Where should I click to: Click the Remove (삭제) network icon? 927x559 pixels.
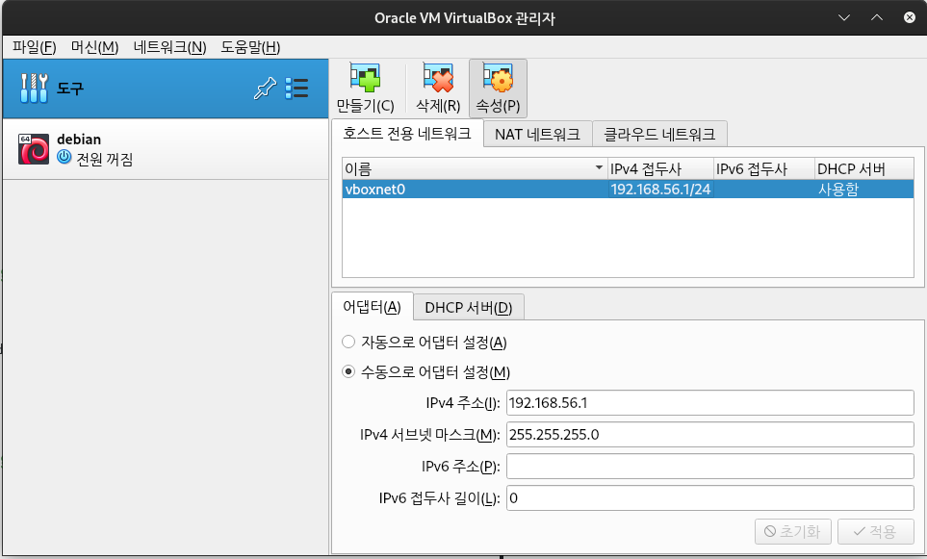[x=438, y=78]
